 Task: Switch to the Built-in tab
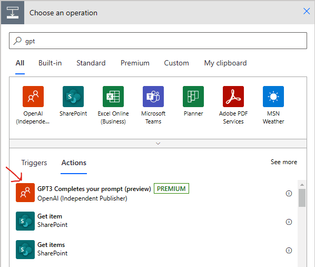tap(50, 63)
